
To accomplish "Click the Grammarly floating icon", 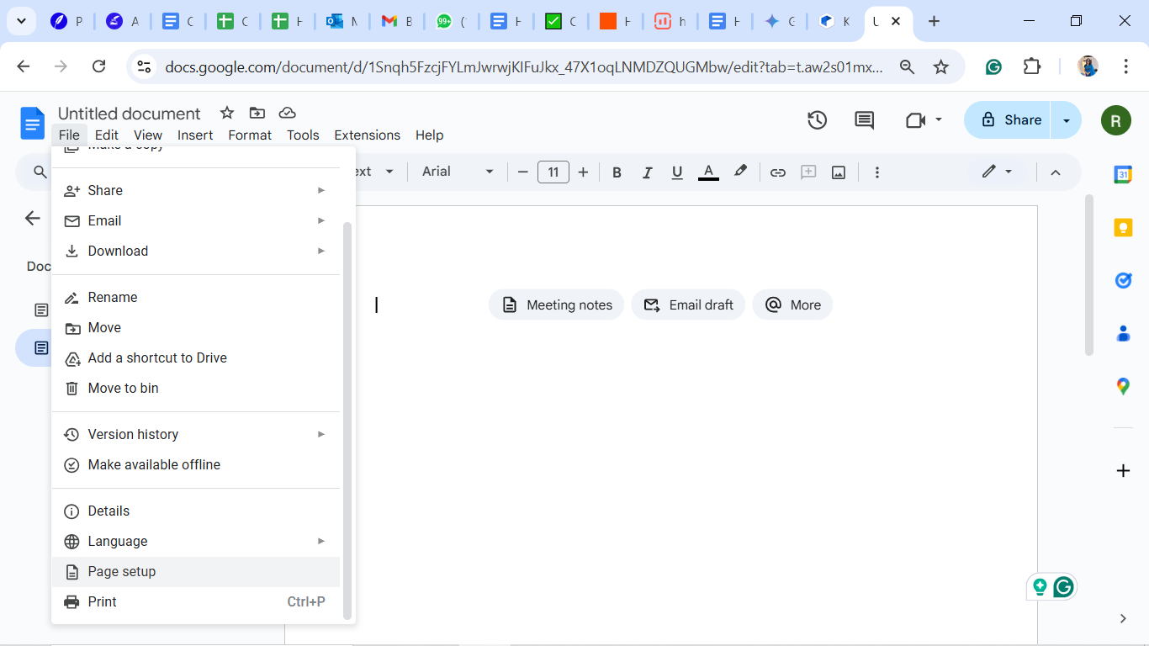I will coord(1063,587).
